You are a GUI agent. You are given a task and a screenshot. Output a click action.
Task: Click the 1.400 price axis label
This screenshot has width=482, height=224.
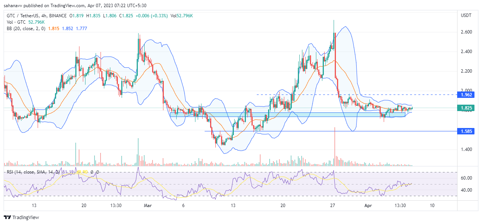click(466, 149)
